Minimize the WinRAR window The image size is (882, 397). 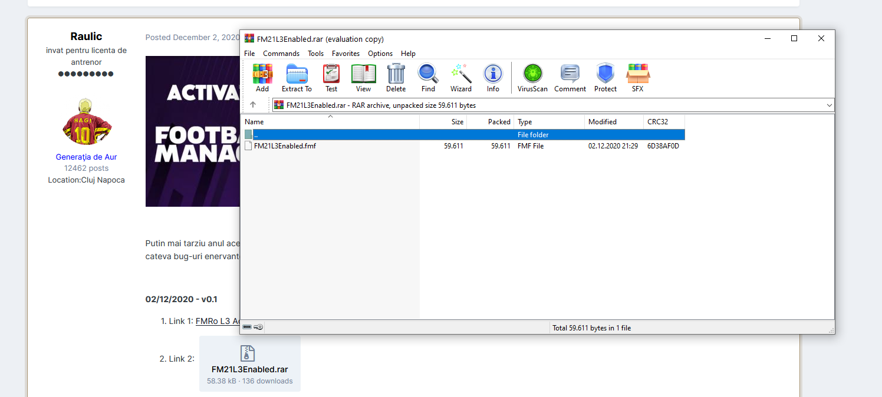(767, 39)
